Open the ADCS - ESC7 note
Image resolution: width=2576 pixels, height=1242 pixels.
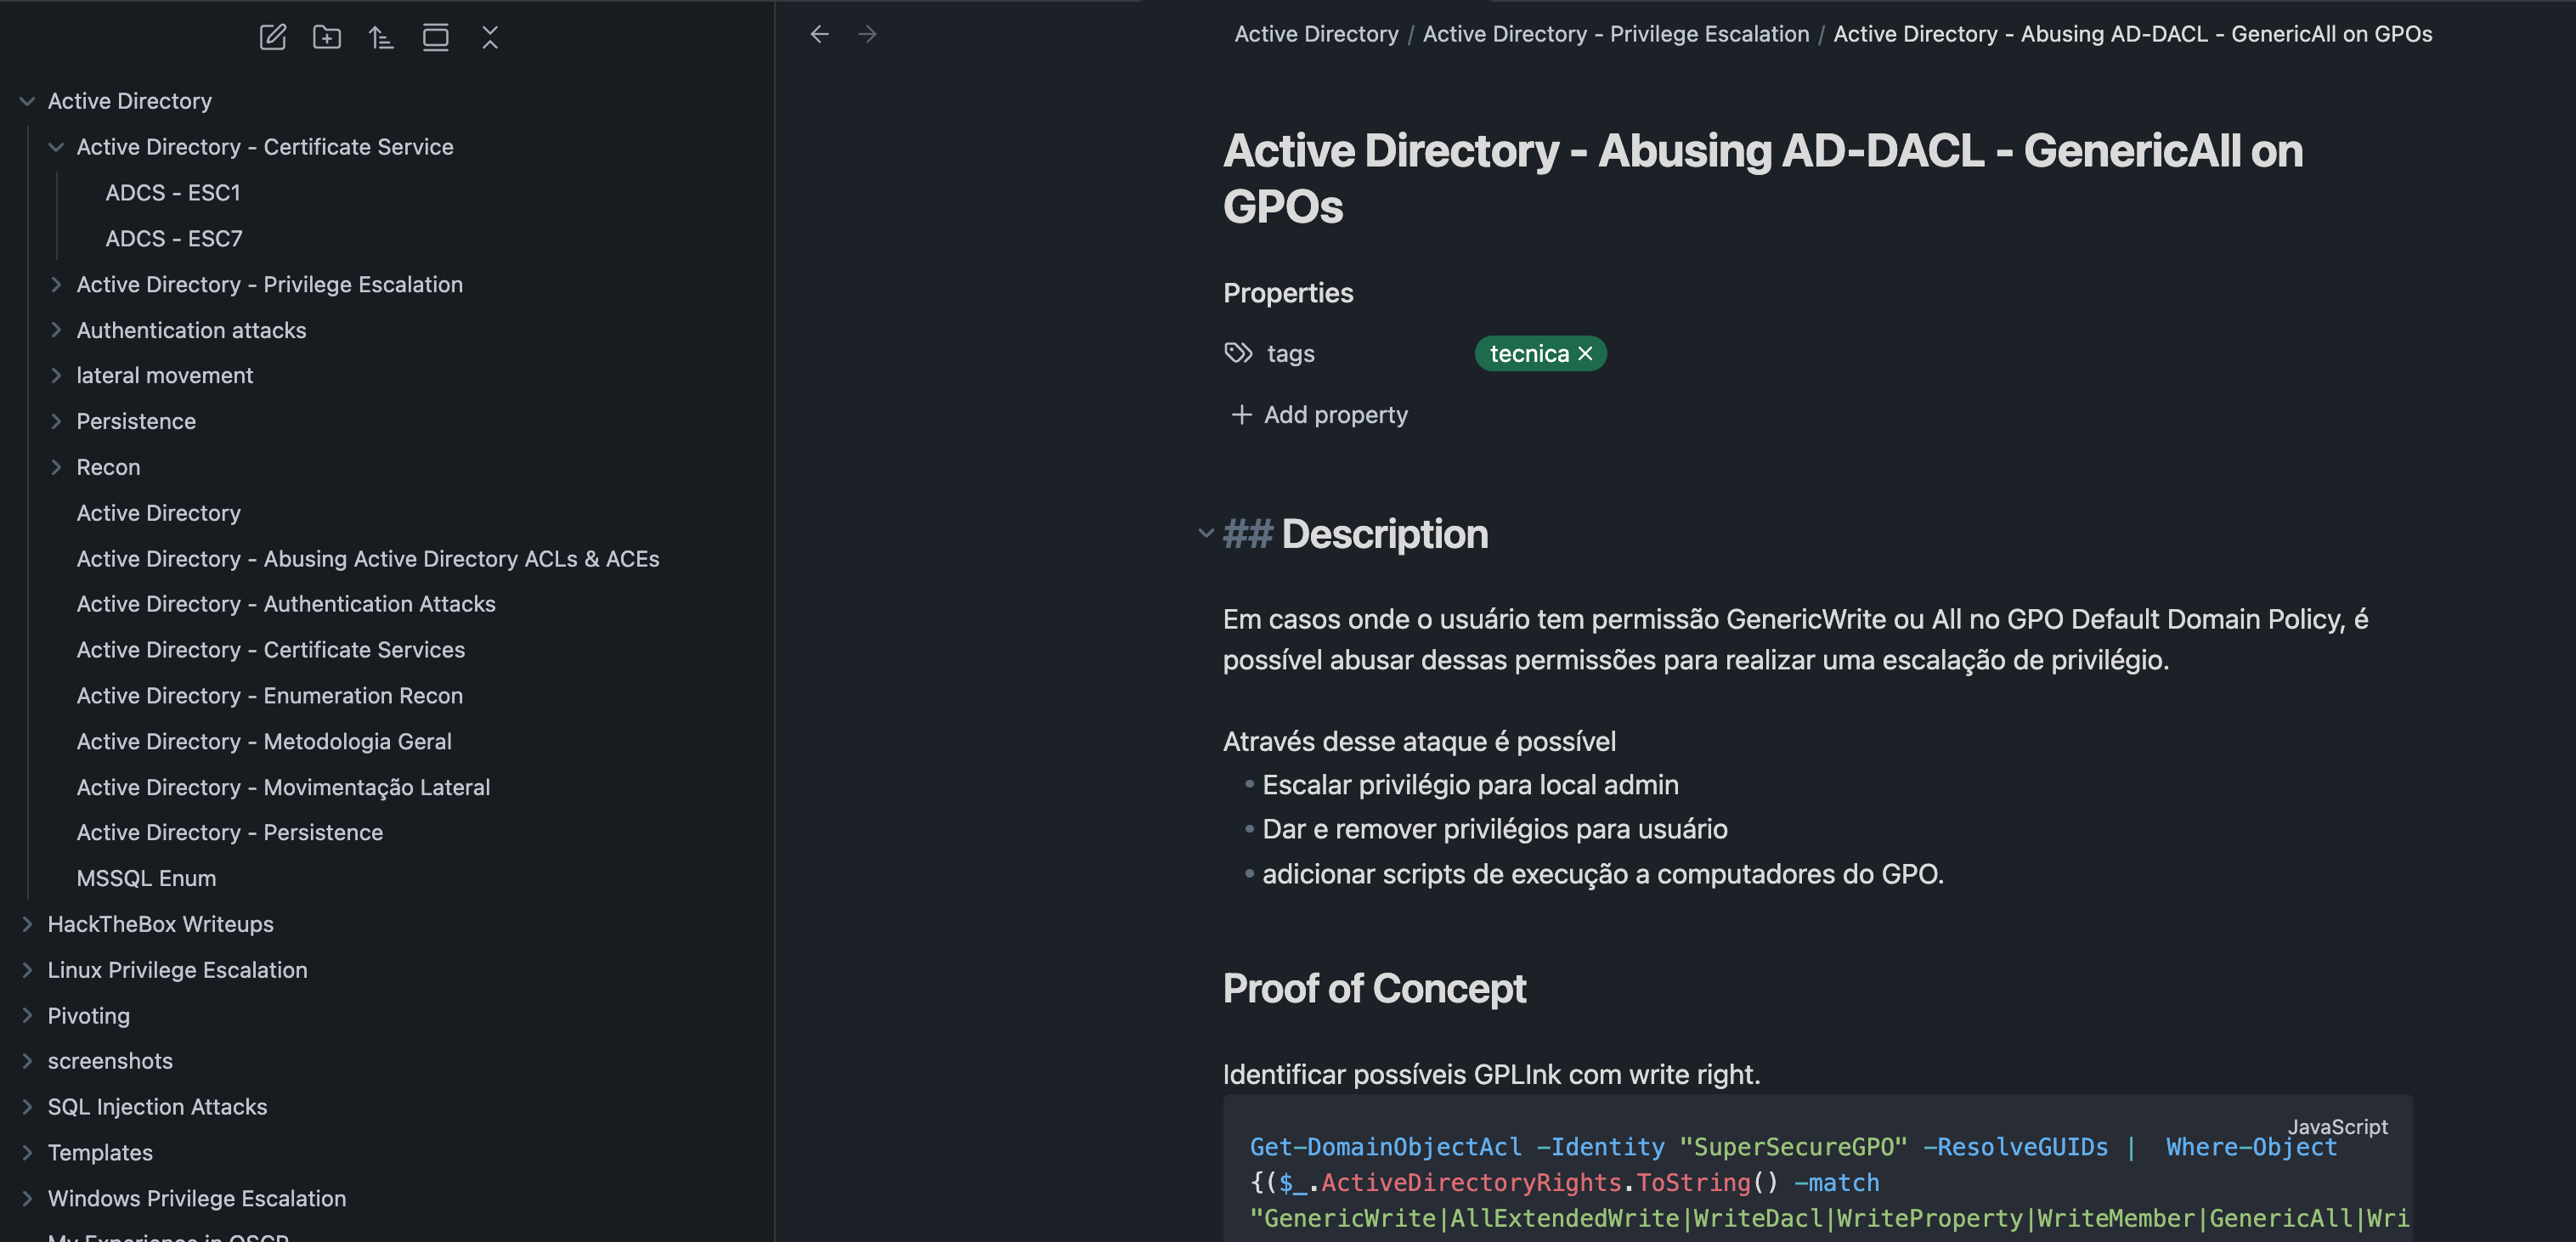click(x=174, y=238)
